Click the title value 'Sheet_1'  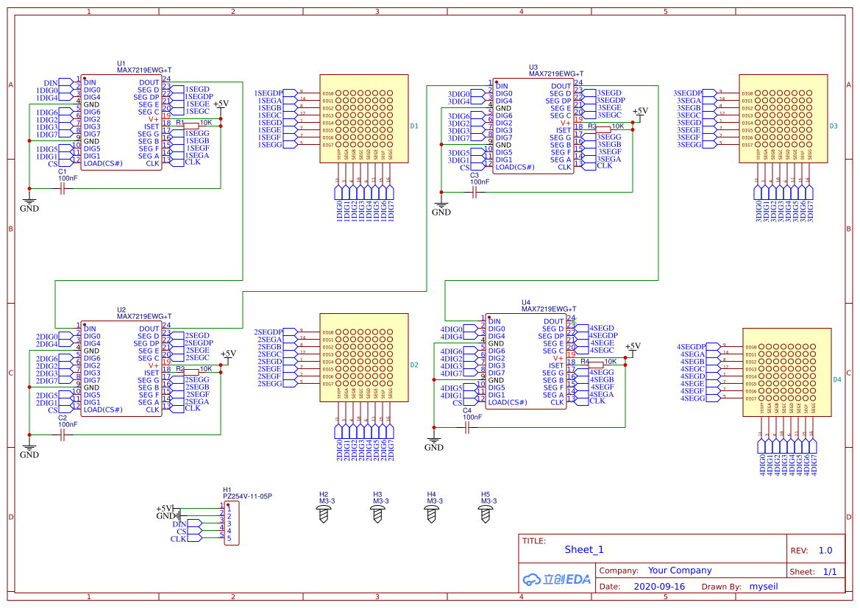[583, 549]
